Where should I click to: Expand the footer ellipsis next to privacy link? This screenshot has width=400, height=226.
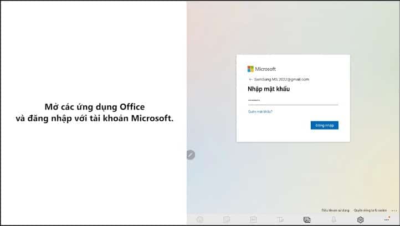click(x=394, y=210)
